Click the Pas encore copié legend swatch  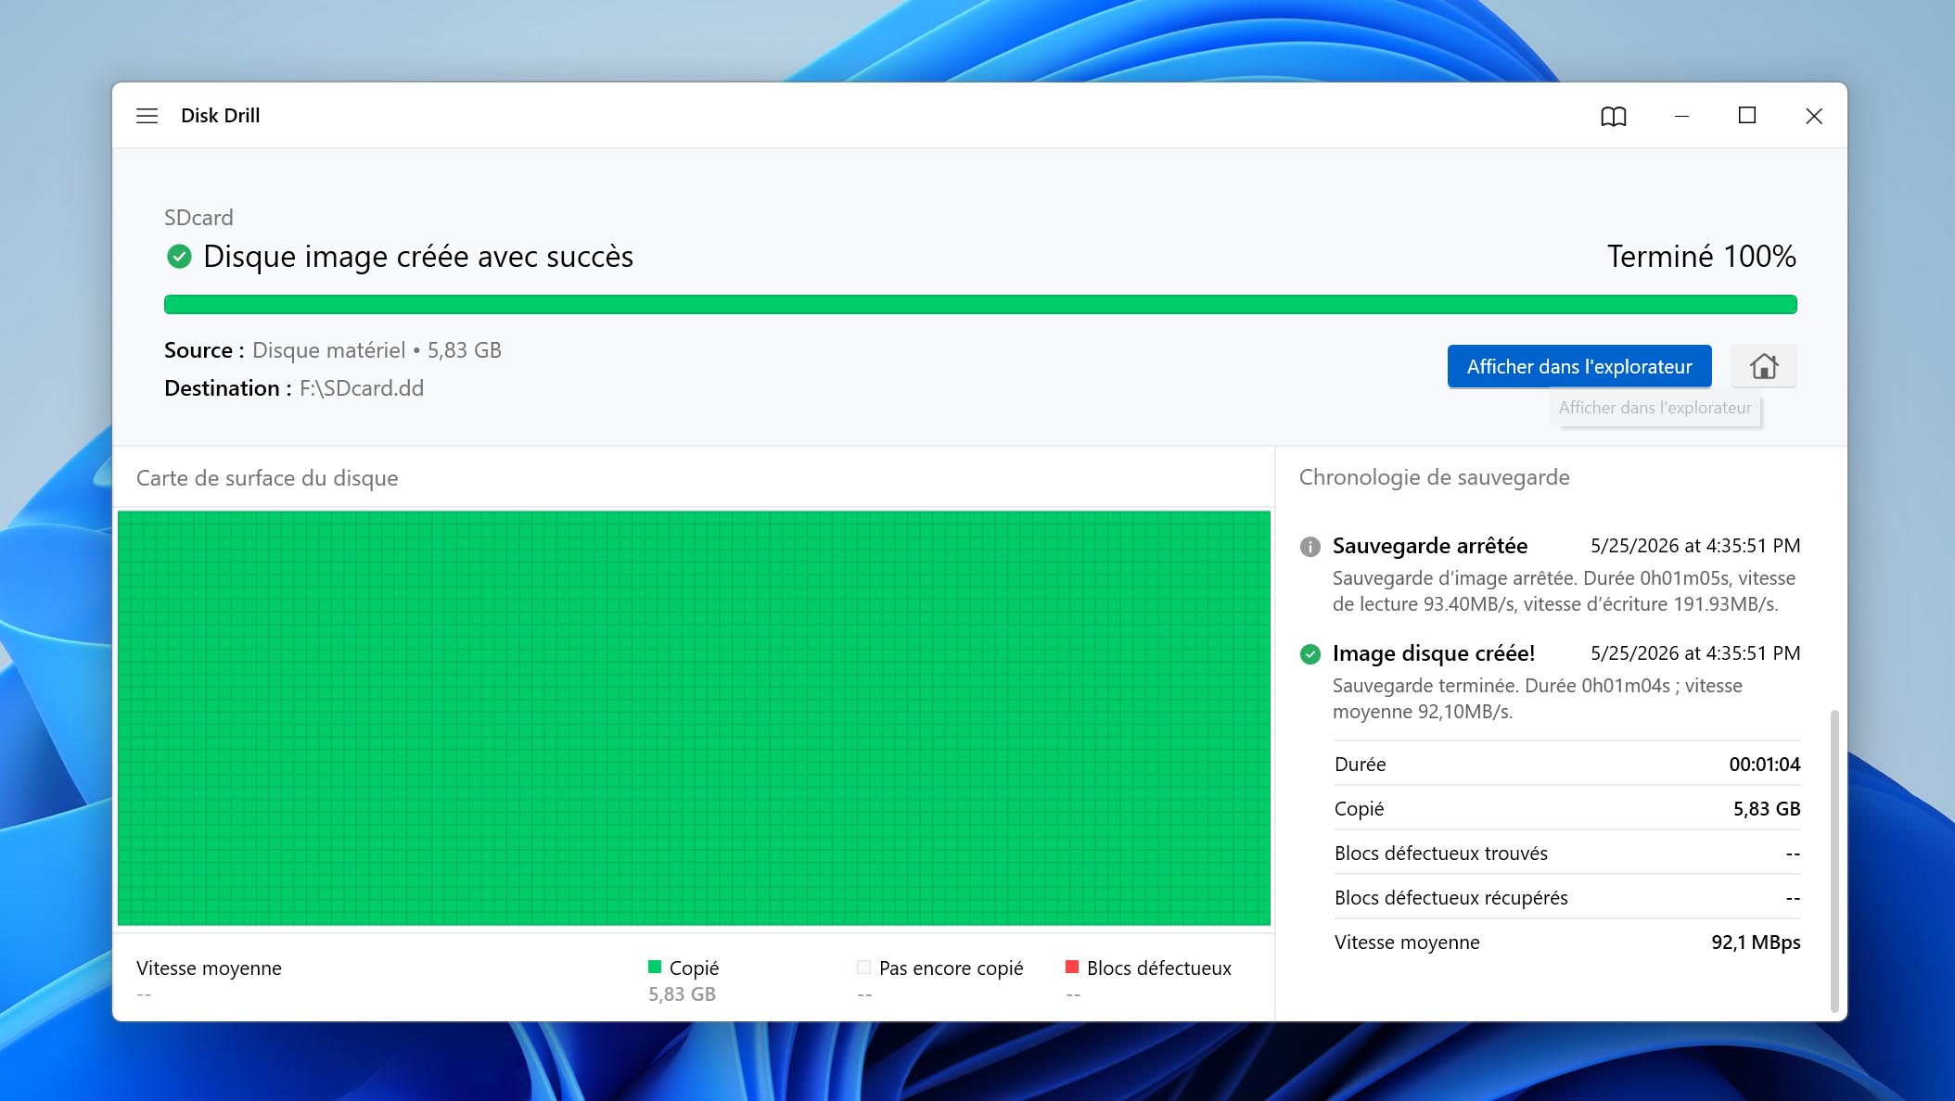pos(863,967)
